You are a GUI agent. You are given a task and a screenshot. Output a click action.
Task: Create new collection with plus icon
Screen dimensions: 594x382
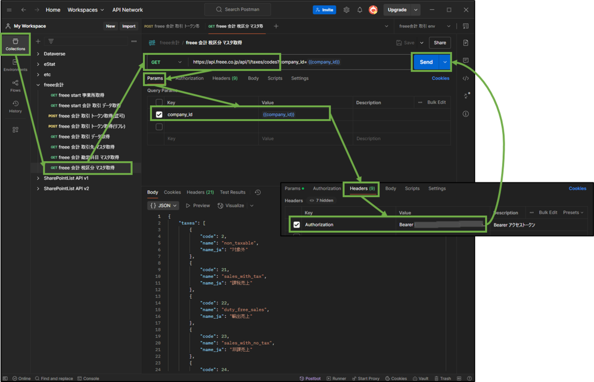38,42
